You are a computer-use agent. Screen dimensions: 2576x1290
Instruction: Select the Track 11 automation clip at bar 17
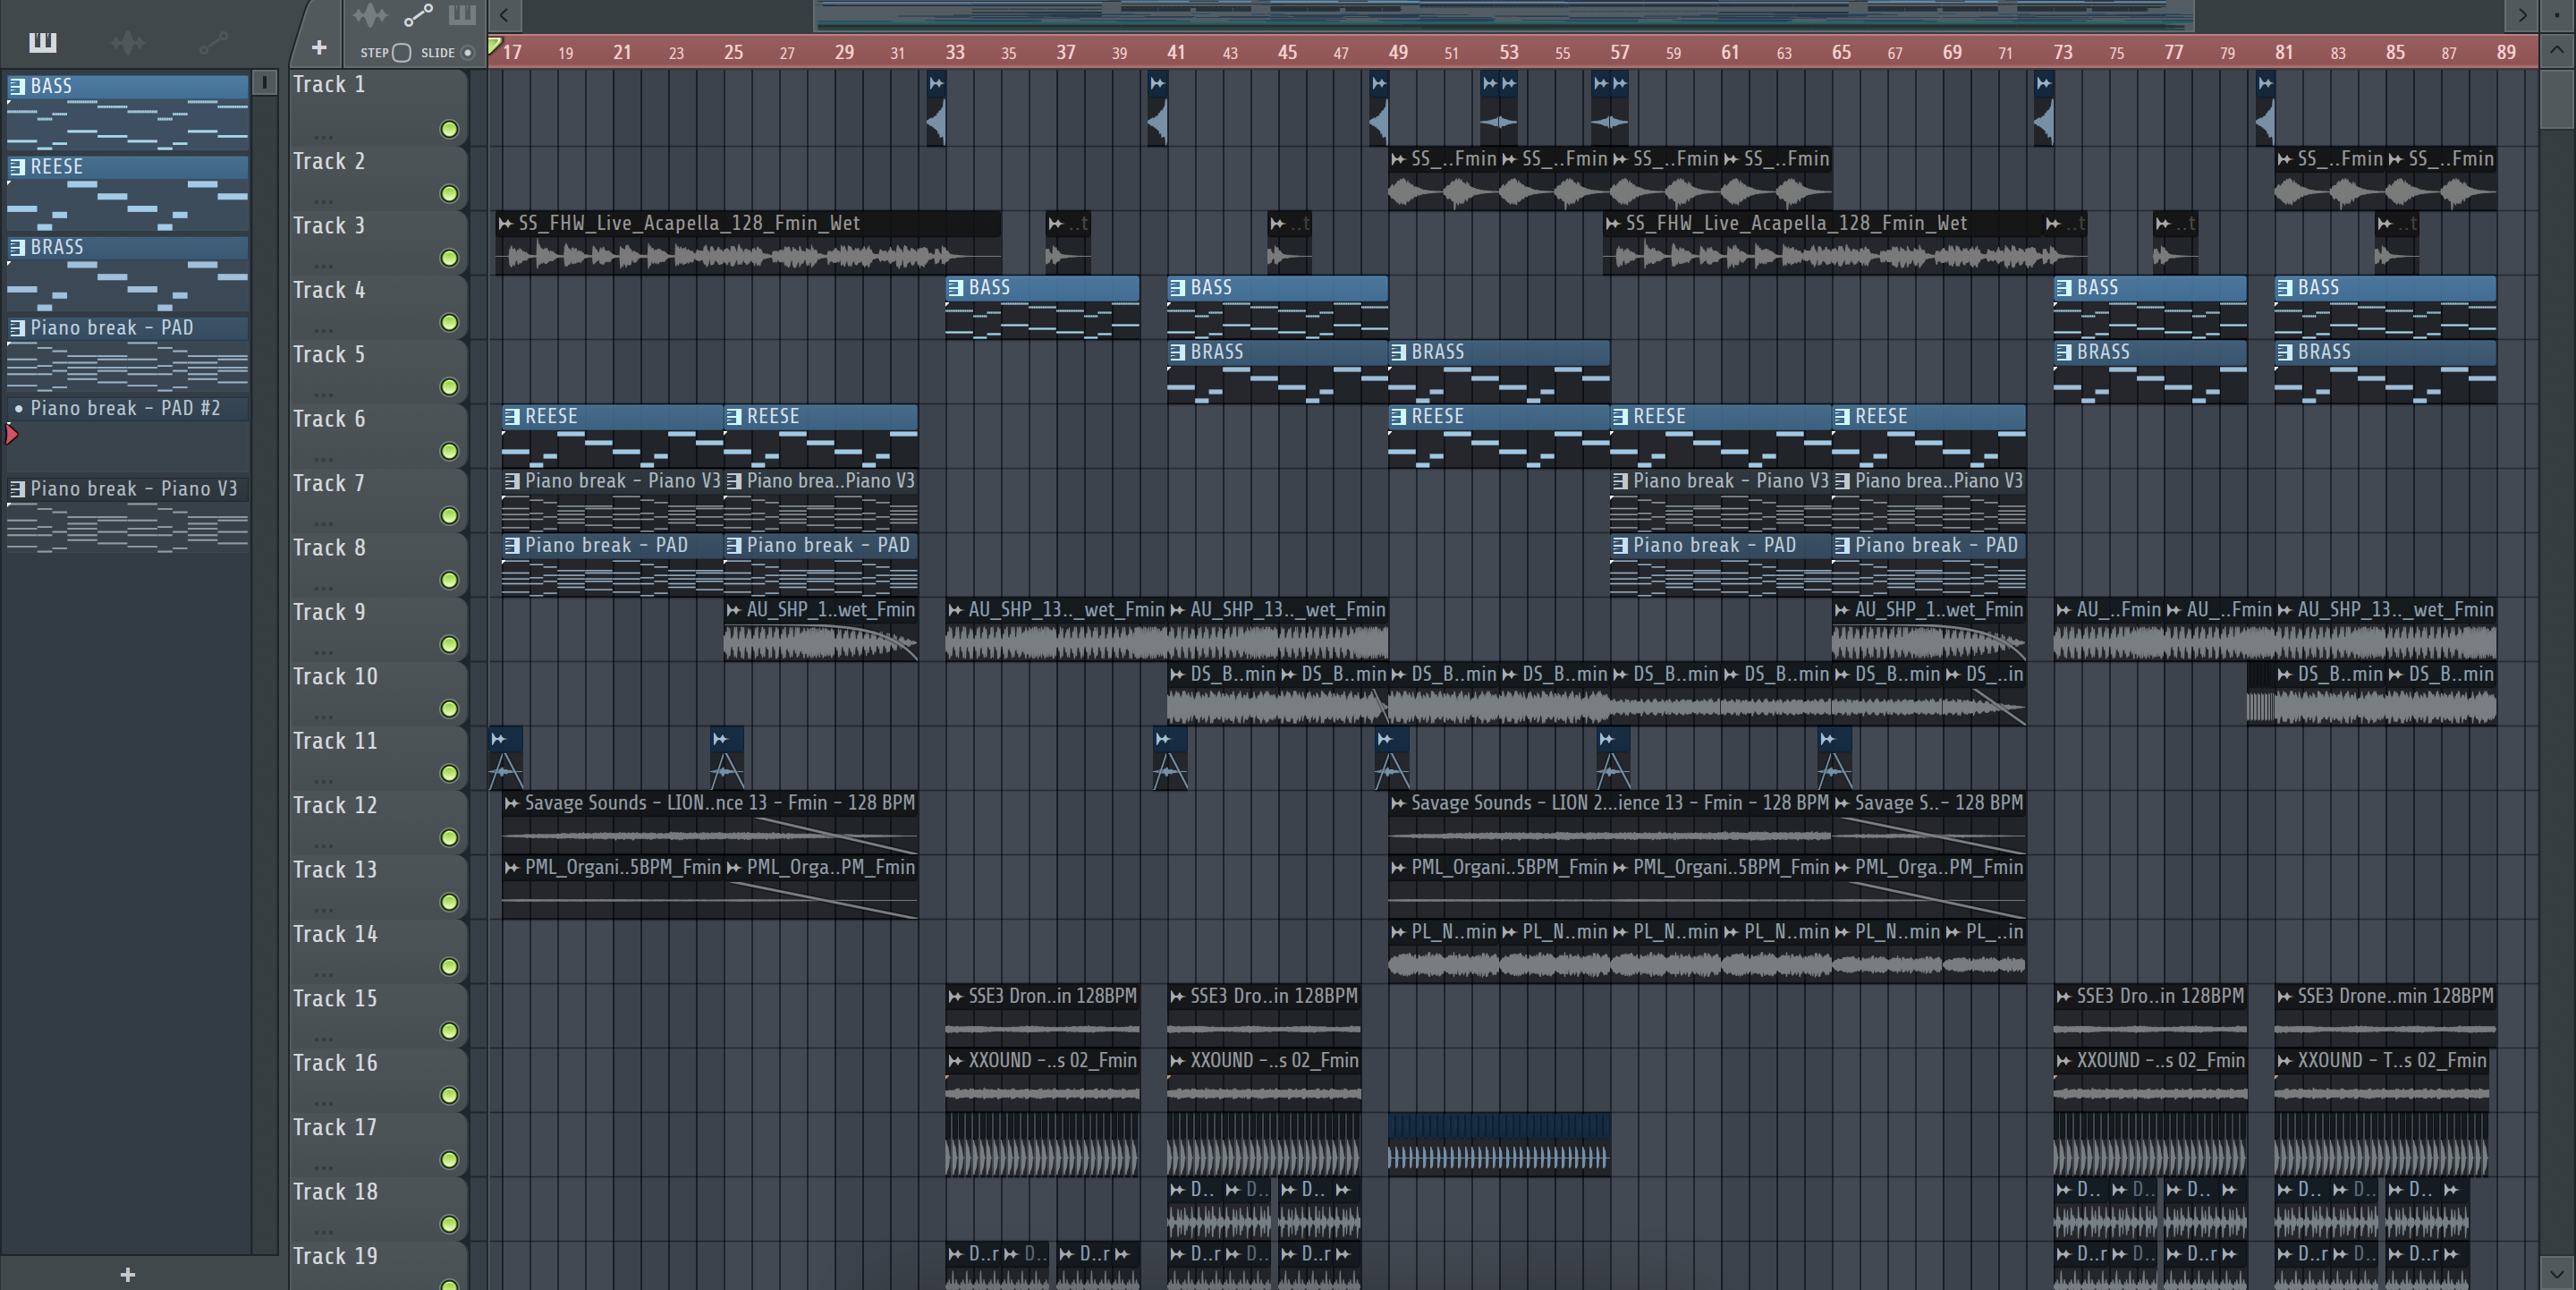click(x=505, y=758)
